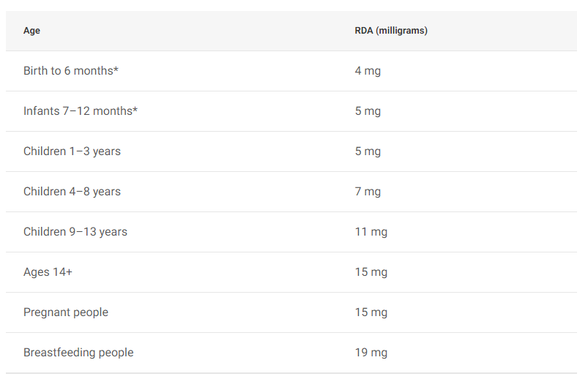Click the 19 mg value

tap(371, 353)
